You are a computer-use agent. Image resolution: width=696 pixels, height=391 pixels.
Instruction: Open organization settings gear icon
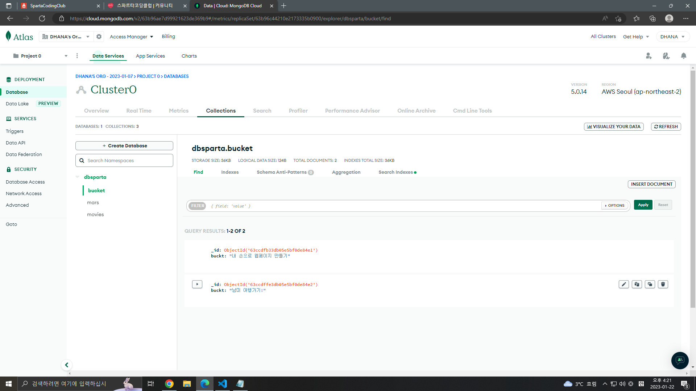[x=99, y=37]
